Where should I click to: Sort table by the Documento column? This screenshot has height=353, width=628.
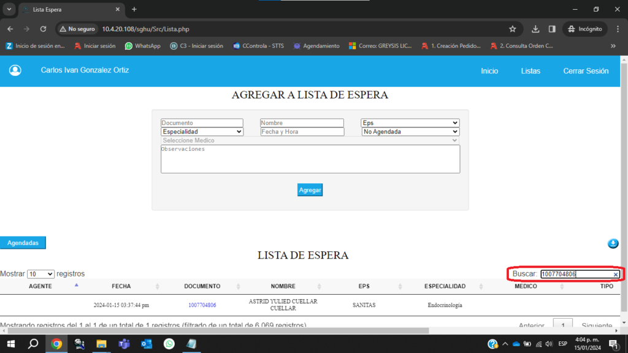coord(202,286)
